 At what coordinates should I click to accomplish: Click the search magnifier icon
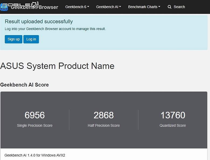pyautogui.click(x=169, y=7)
